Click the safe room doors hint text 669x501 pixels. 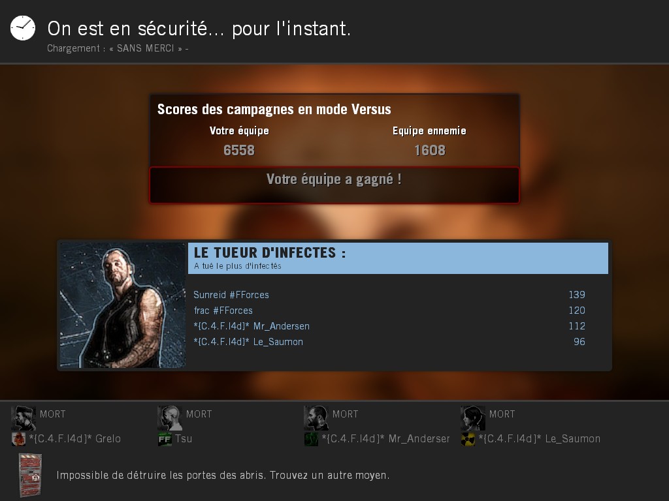pyautogui.click(x=223, y=475)
